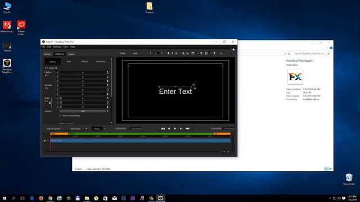This screenshot has width=360, height=202.
Task: Step back one frame
Action: (x=169, y=128)
